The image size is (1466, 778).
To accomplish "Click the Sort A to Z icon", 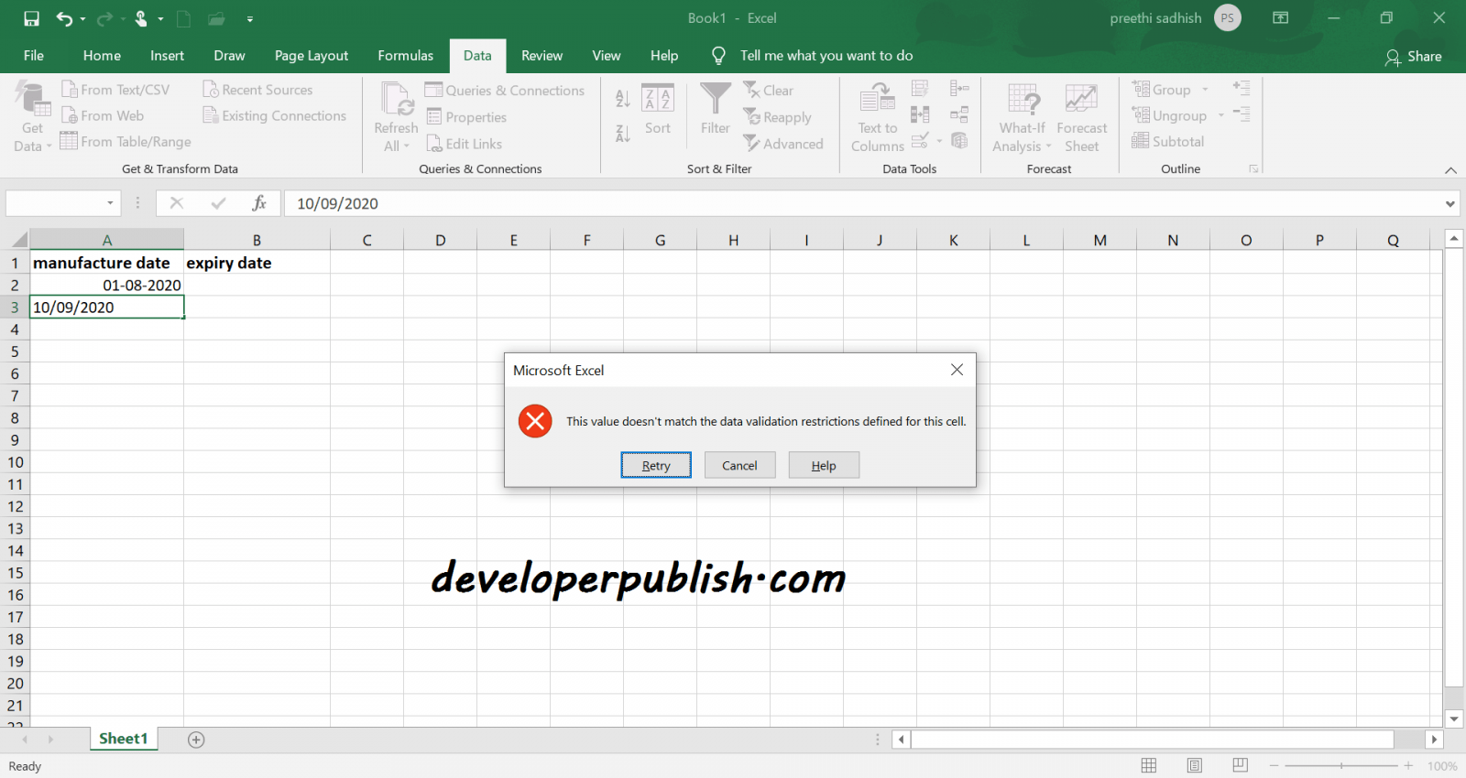I will point(623,98).
